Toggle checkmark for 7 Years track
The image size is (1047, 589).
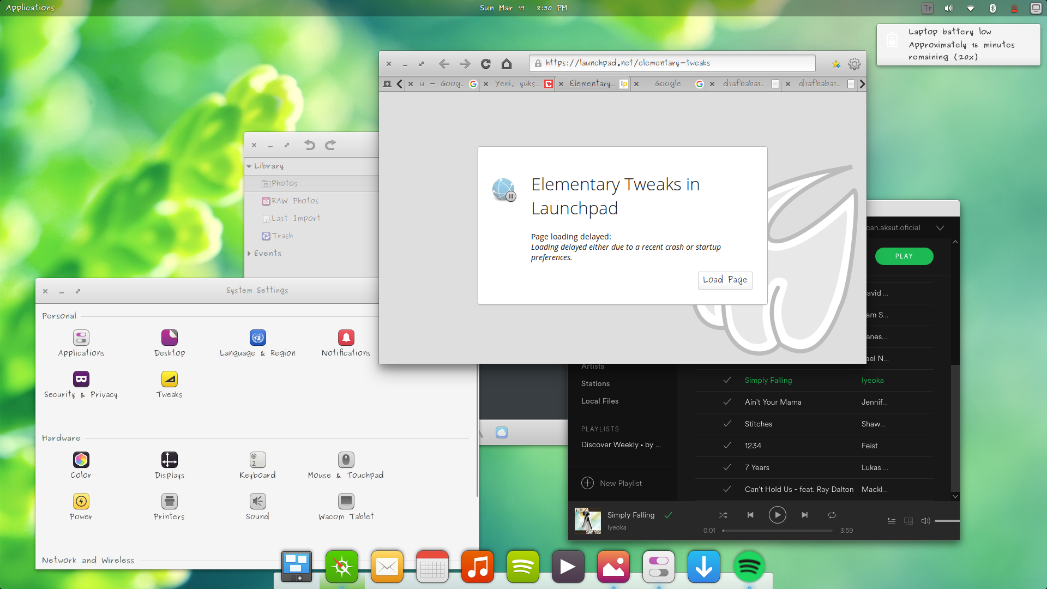727,467
